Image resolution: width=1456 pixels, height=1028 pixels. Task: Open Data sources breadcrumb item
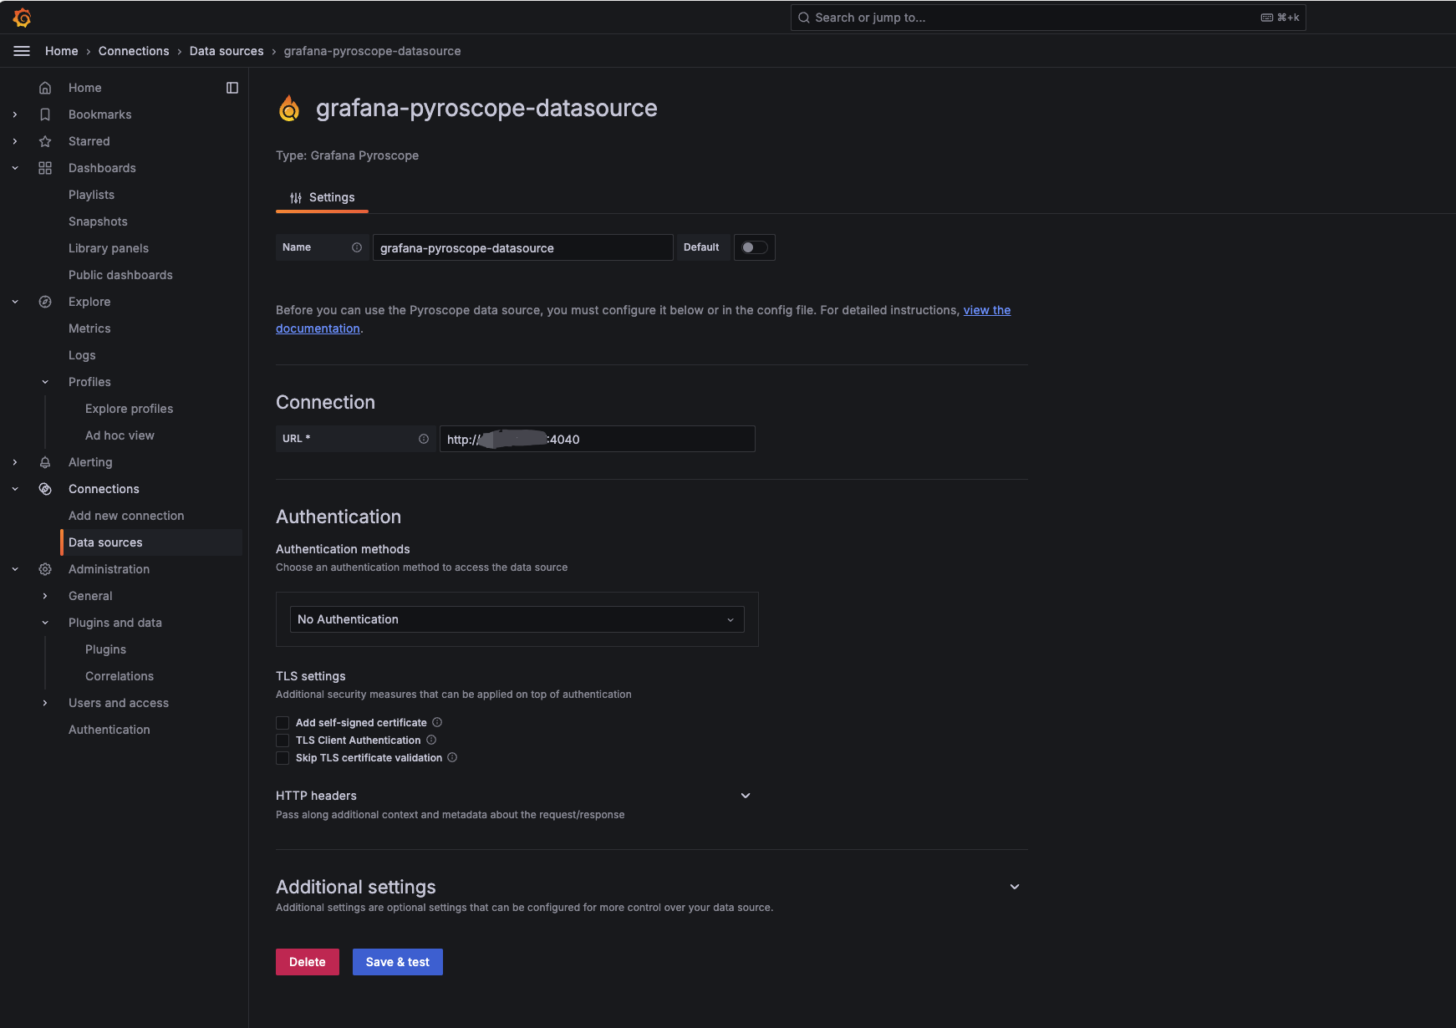[x=226, y=51]
